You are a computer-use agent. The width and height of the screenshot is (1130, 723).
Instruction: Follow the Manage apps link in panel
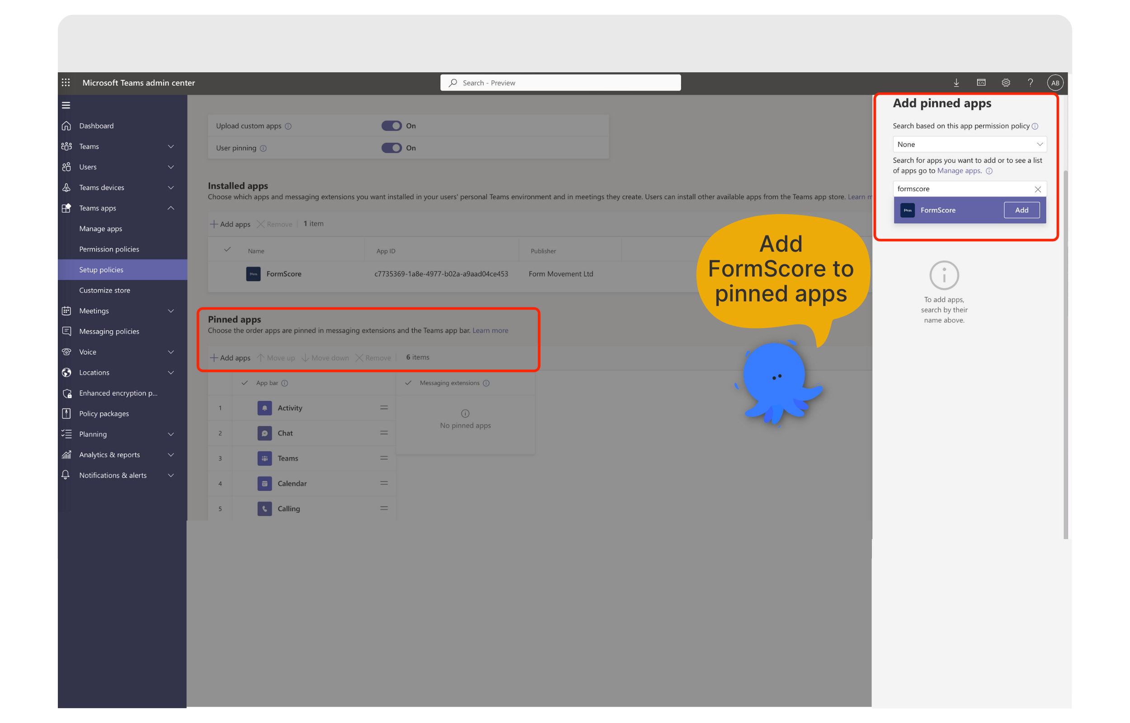958,171
